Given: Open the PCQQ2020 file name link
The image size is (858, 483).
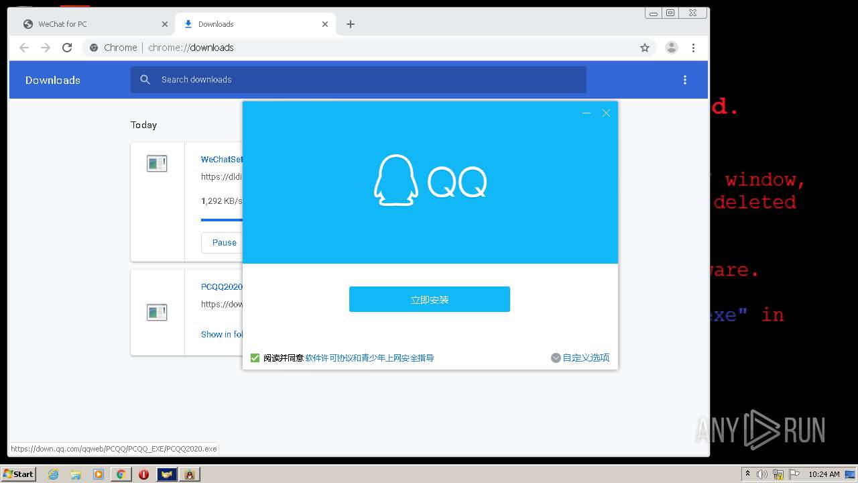Looking at the screenshot, I should point(222,286).
